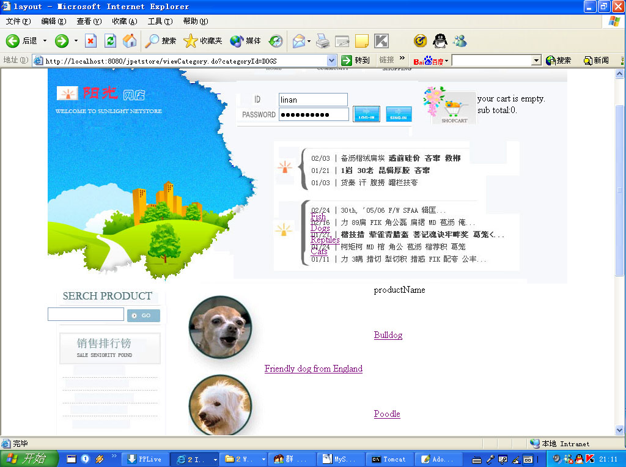The image size is (626, 467).
Task: Open the Baidu logo dropdown arrow
Action: pos(447,61)
